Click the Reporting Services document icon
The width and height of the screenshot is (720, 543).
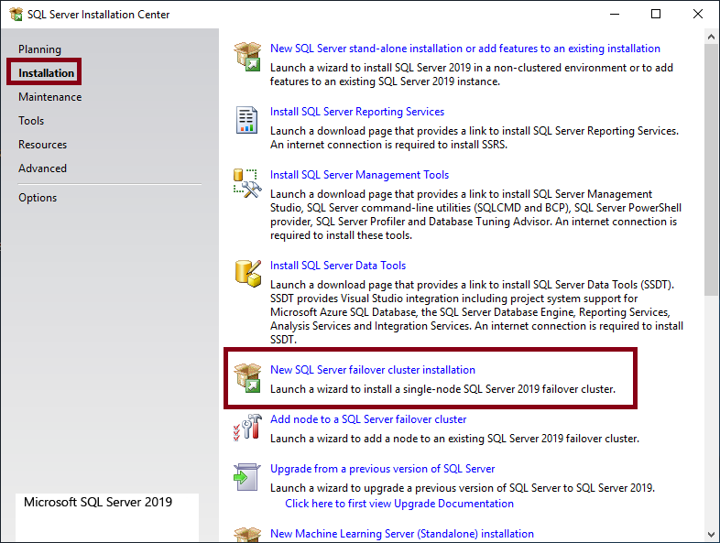coord(246,120)
